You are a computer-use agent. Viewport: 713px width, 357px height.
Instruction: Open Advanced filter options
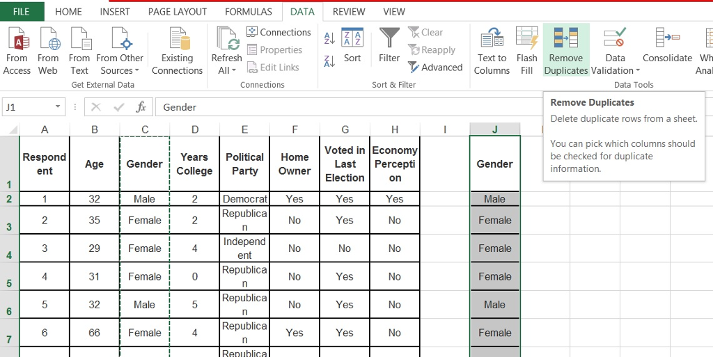[435, 68]
